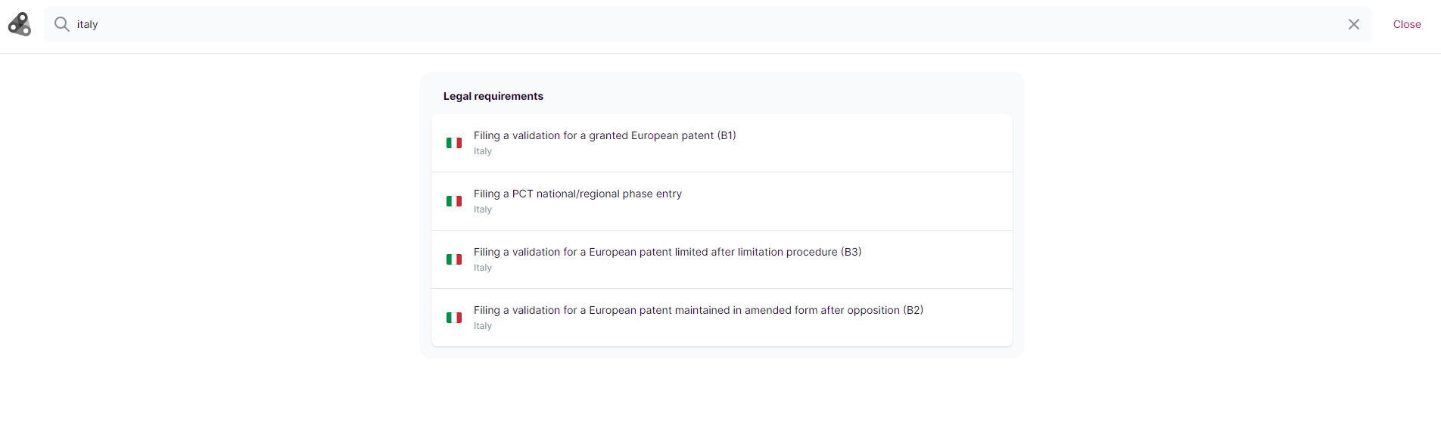Click Italy flag beside PCT national/regional phase entry

(454, 201)
